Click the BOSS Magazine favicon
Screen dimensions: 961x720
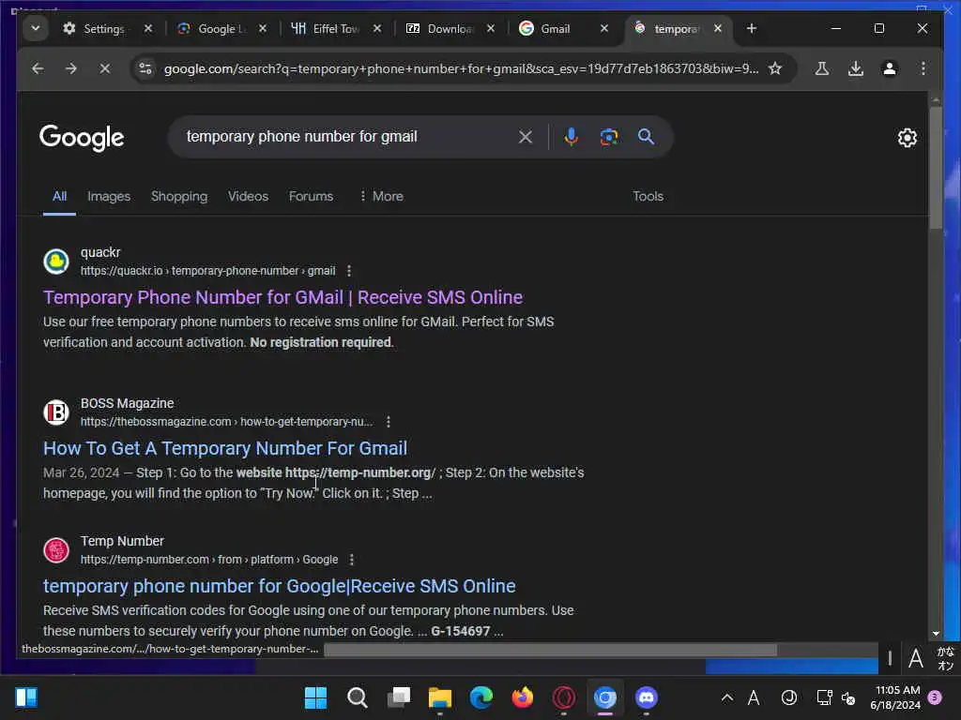point(56,412)
